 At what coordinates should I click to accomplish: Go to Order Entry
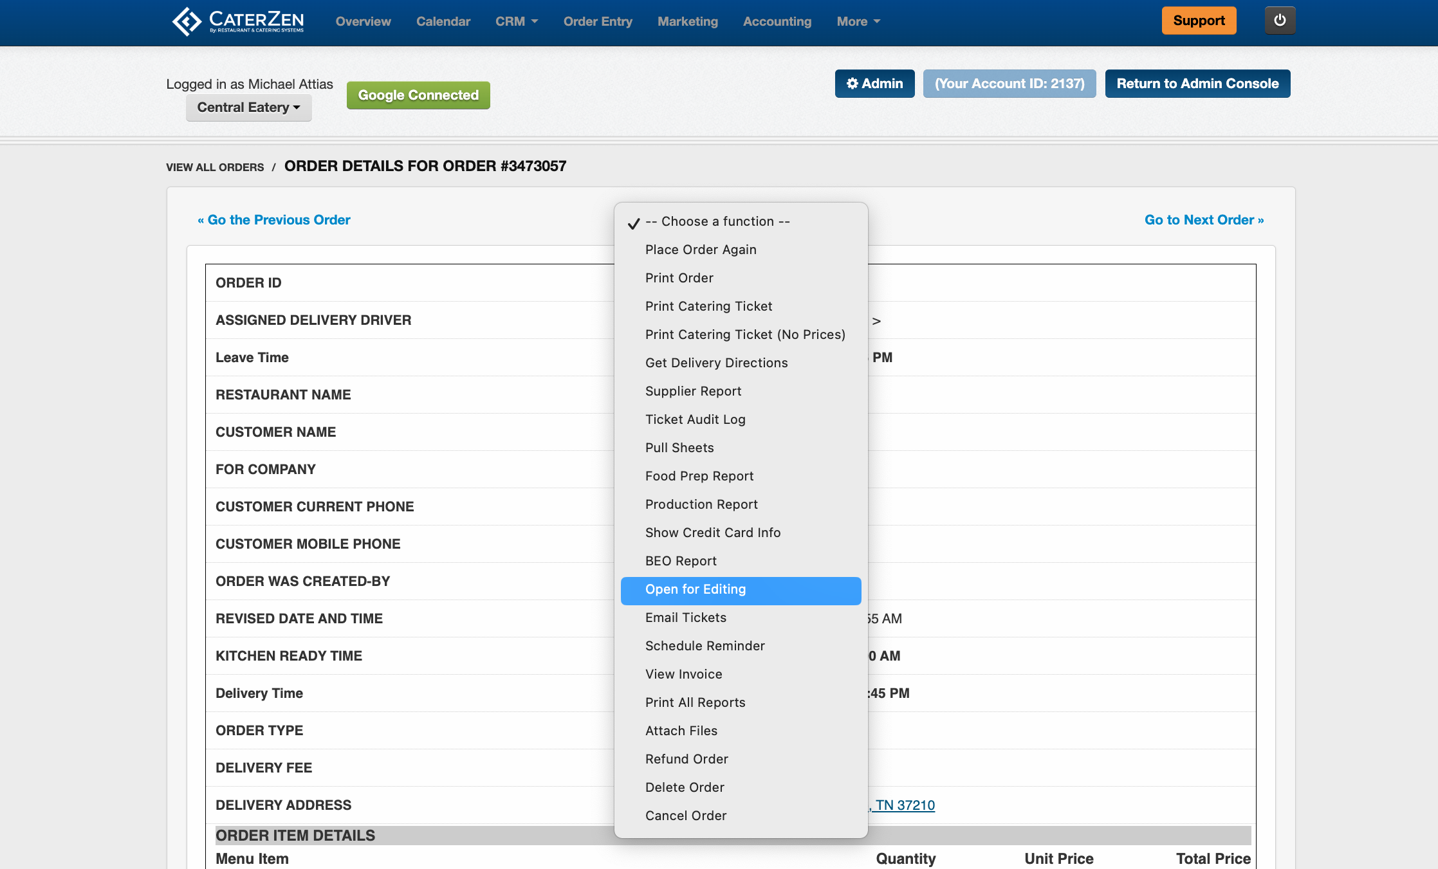click(x=598, y=21)
